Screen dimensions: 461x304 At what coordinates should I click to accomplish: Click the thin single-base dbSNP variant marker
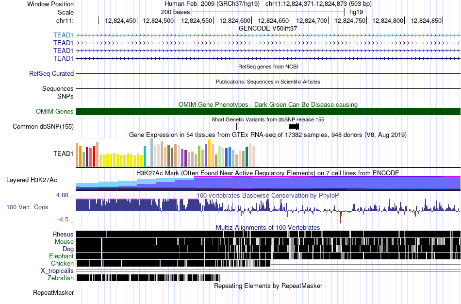click(x=237, y=127)
